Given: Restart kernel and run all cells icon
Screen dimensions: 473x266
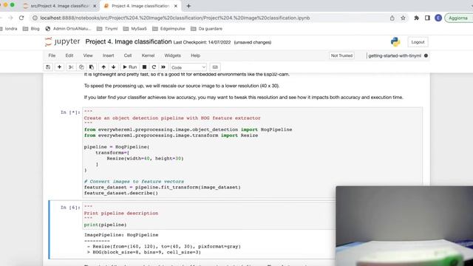Looking at the screenshot, I should tap(163, 67).
